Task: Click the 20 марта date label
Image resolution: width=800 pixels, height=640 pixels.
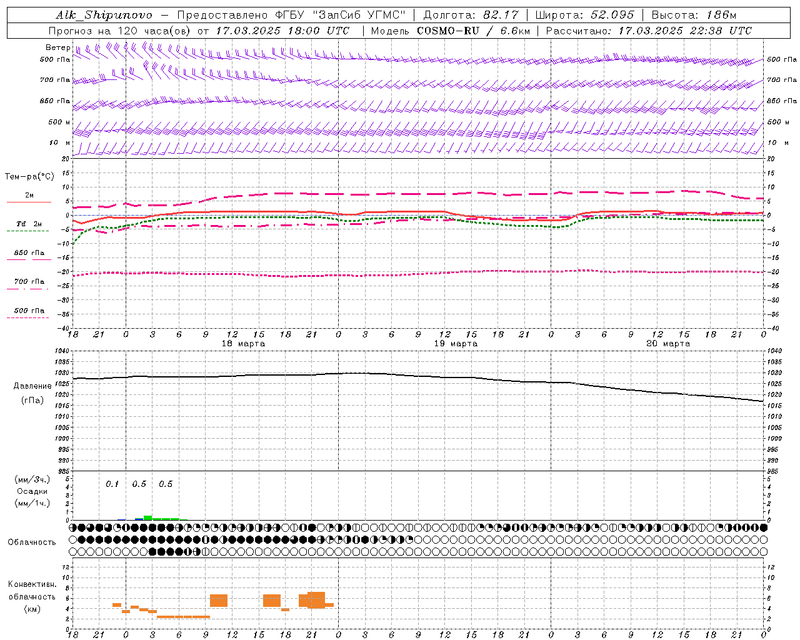Action: [x=668, y=344]
